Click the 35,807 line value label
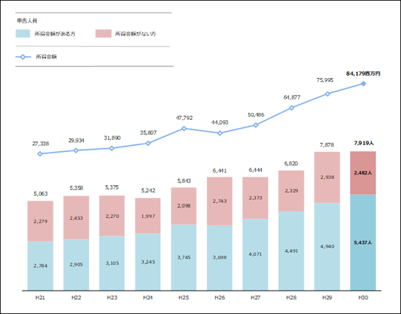Image resolution: width=401 pixels, height=314 pixels. [148, 133]
